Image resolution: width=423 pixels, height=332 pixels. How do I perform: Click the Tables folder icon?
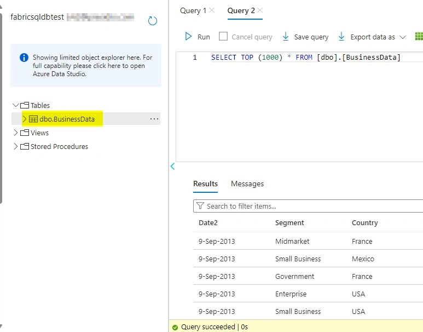click(x=25, y=105)
